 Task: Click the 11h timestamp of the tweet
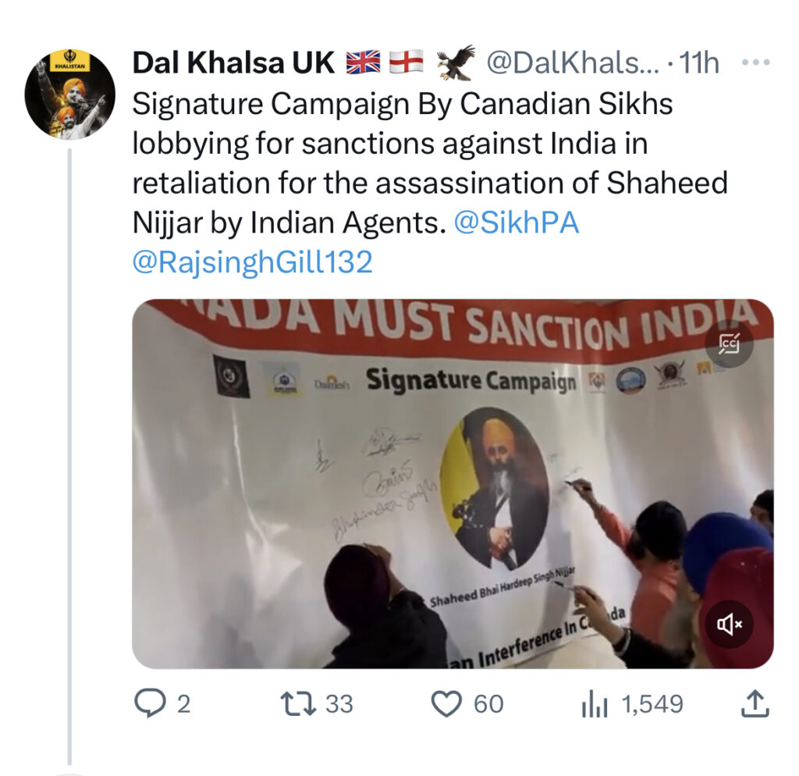click(699, 63)
